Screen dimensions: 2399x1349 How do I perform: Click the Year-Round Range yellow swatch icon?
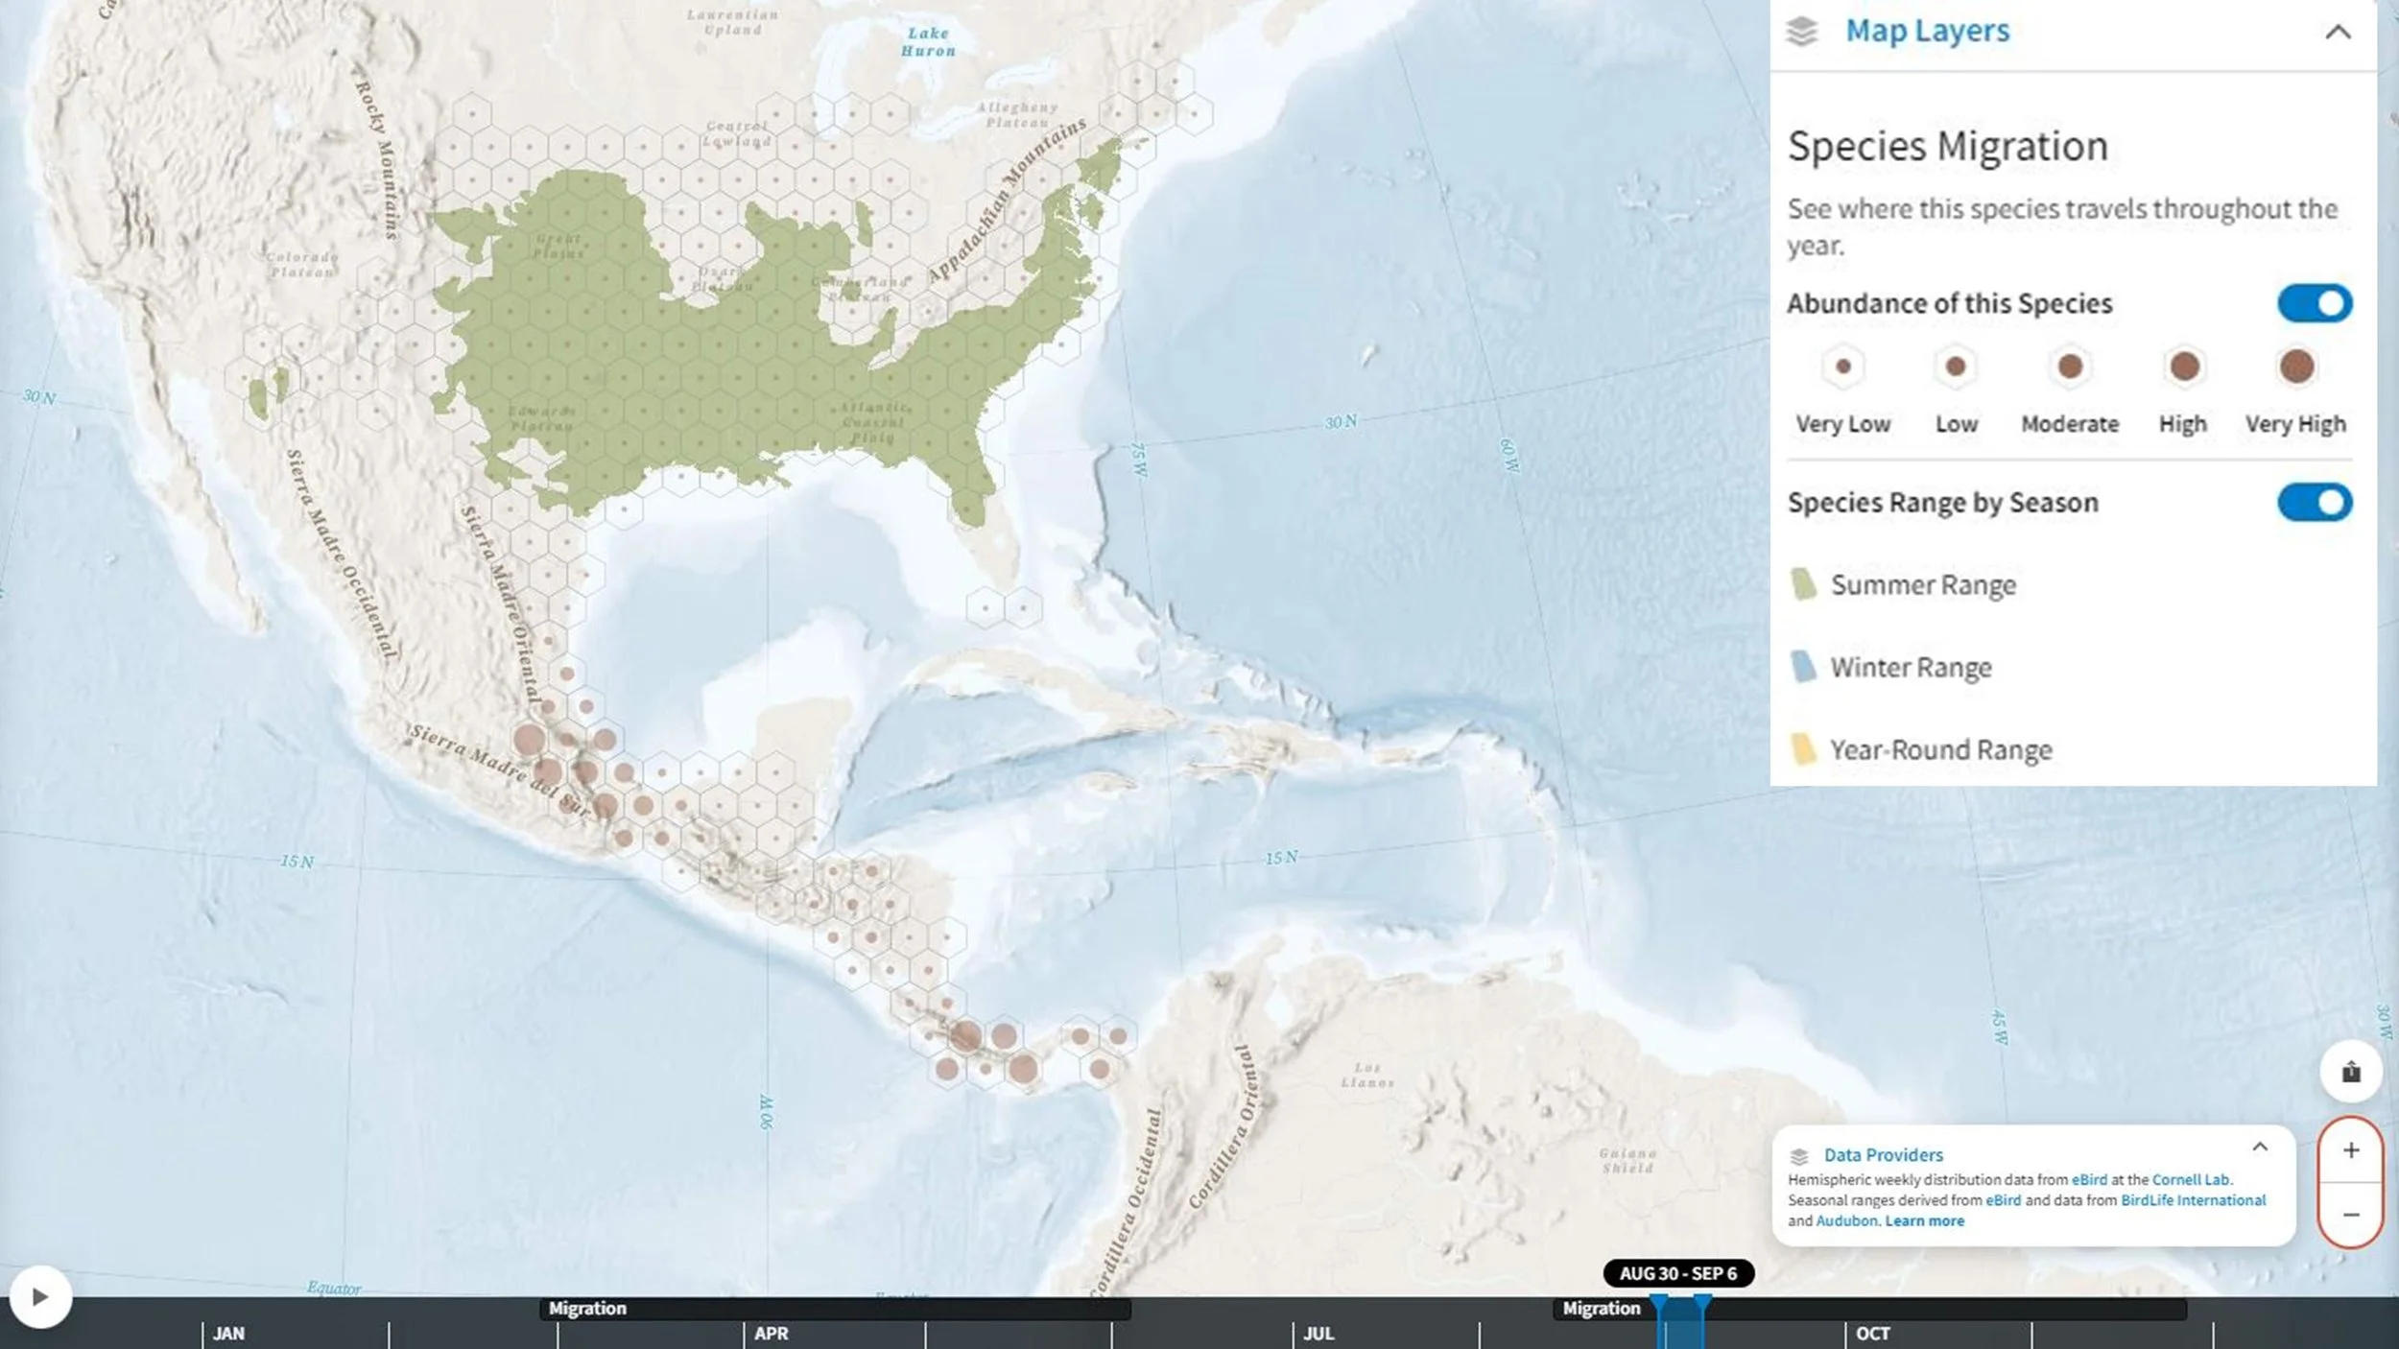pos(1803,749)
